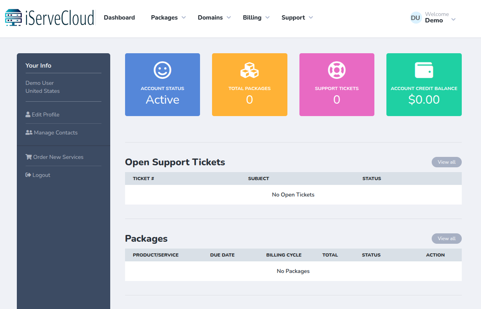Screen dimensions: 481x309
Task: Click the smiley face Account Status icon
Action: 162,69
